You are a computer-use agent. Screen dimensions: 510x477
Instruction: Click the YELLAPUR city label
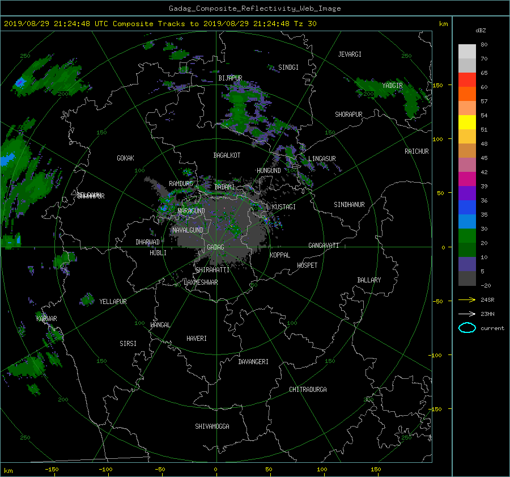(113, 302)
